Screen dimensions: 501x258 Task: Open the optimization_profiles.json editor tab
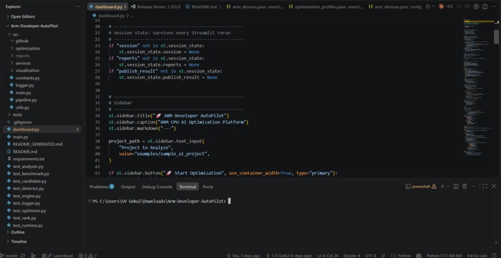coord(326,6)
